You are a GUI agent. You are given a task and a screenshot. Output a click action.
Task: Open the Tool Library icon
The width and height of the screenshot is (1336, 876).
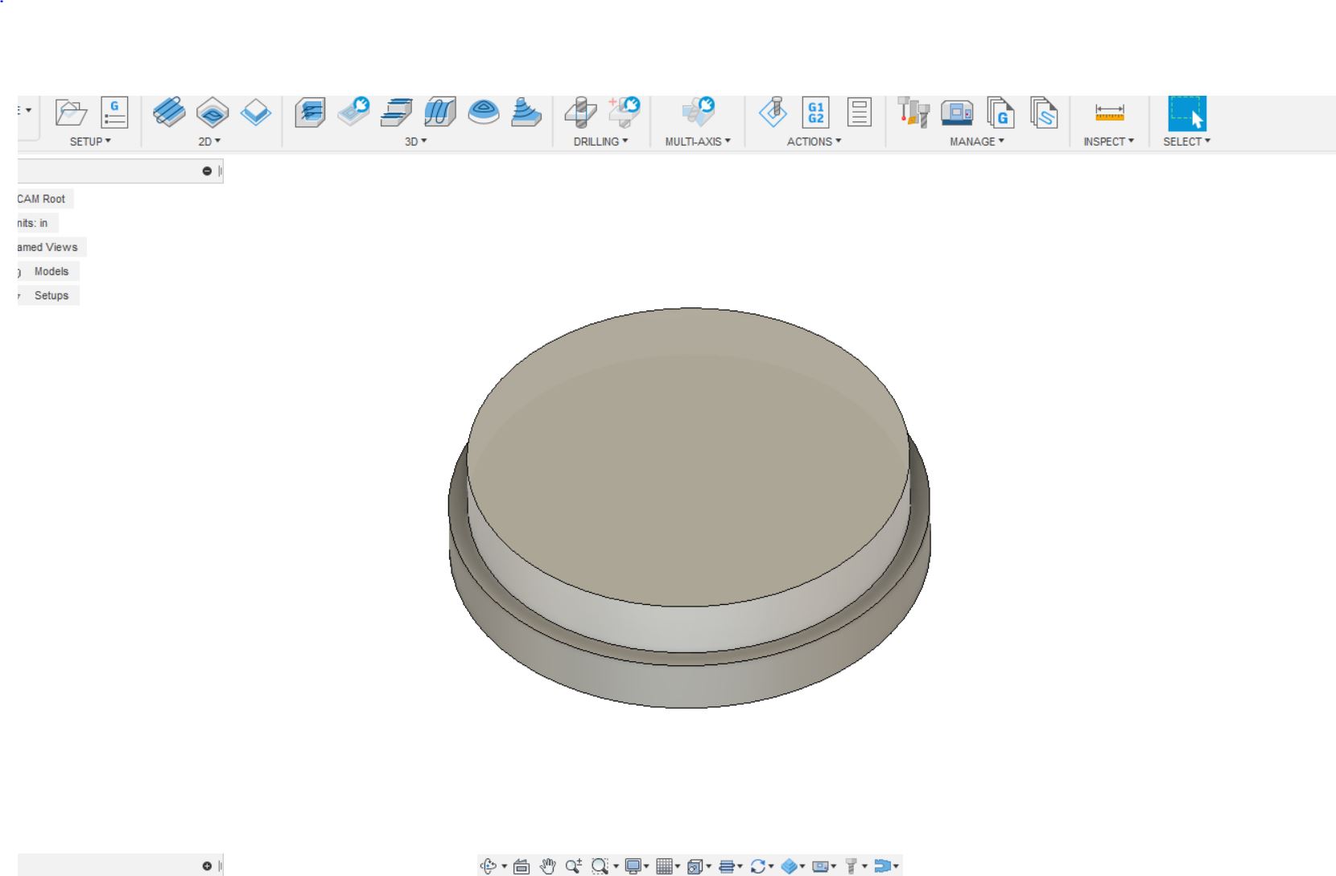pyautogui.click(x=913, y=113)
